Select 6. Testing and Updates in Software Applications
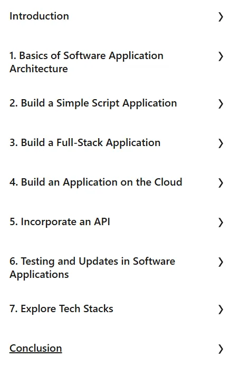 coord(92,268)
